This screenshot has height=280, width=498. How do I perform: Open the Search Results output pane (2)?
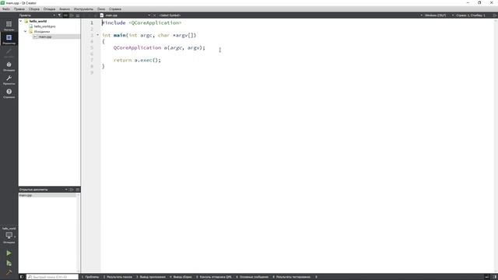tap(117, 277)
